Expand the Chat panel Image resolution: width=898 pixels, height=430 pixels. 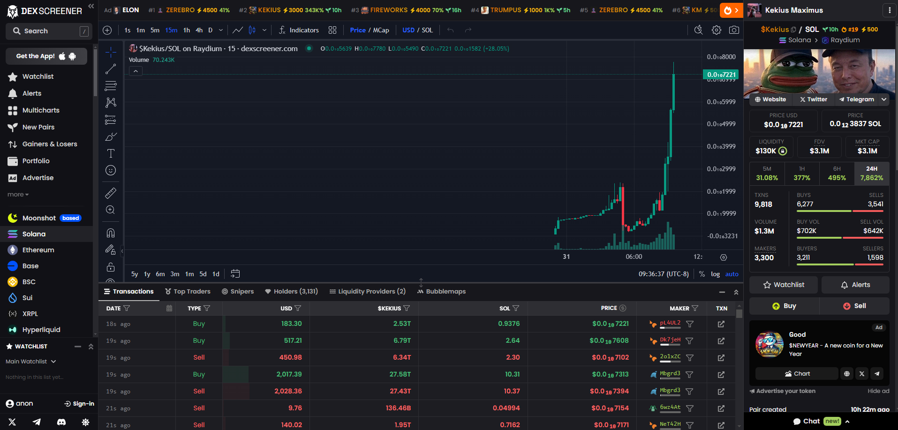(x=822, y=421)
